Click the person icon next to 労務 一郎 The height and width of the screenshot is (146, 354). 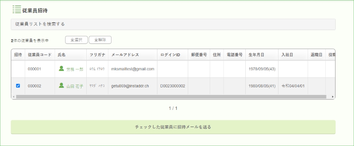coord(62,69)
